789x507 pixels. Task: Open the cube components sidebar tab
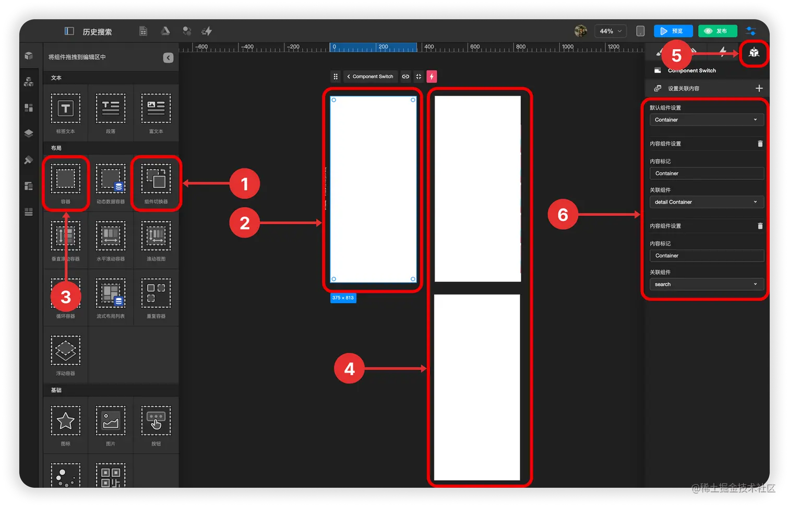tap(29, 56)
